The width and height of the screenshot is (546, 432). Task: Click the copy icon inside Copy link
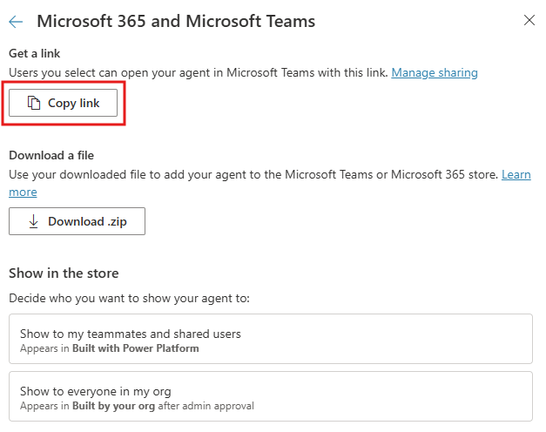coord(34,103)
